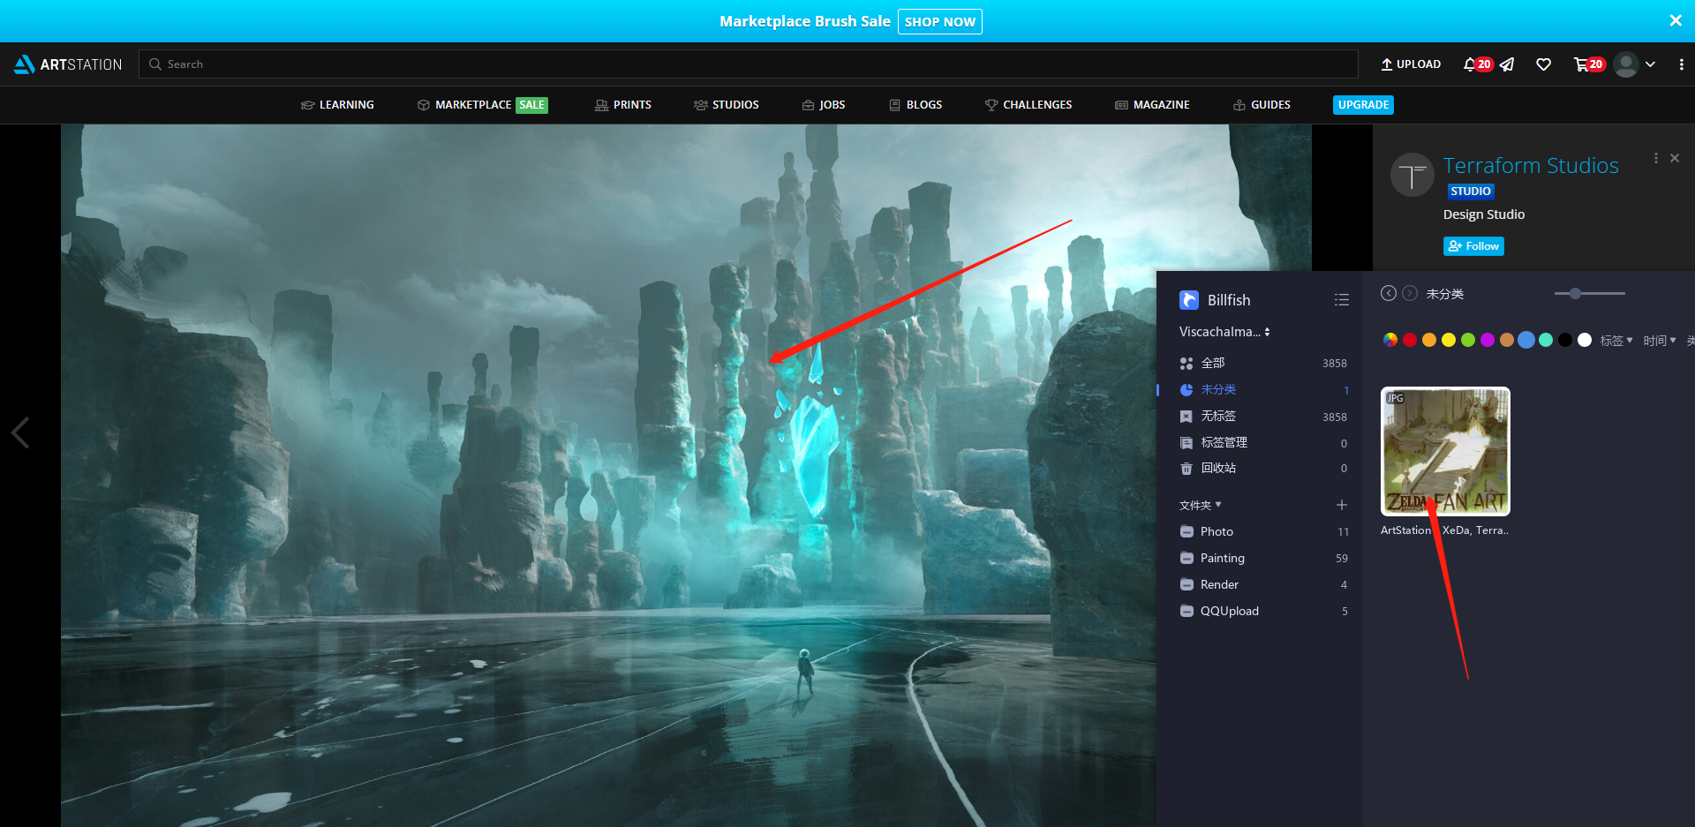Filter by purple color swatch
This screenshot has height=827, width=1695.
(1488, 340)
